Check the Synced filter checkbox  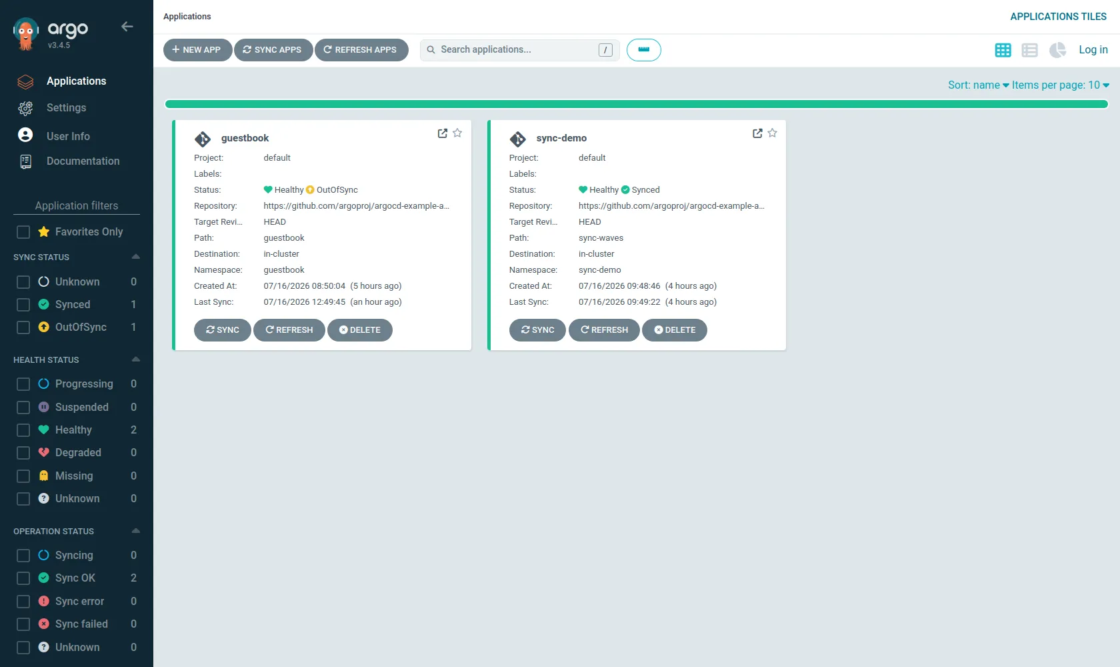click(23, 305)
